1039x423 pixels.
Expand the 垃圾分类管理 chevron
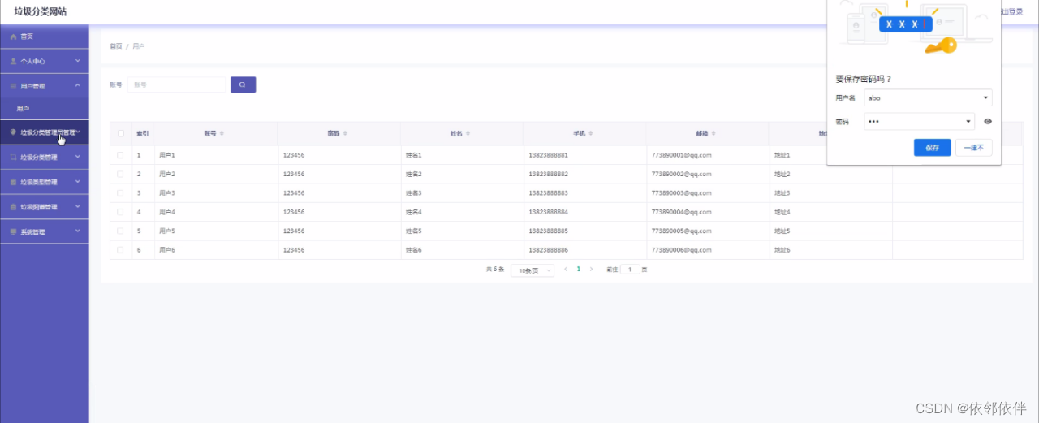78,158
